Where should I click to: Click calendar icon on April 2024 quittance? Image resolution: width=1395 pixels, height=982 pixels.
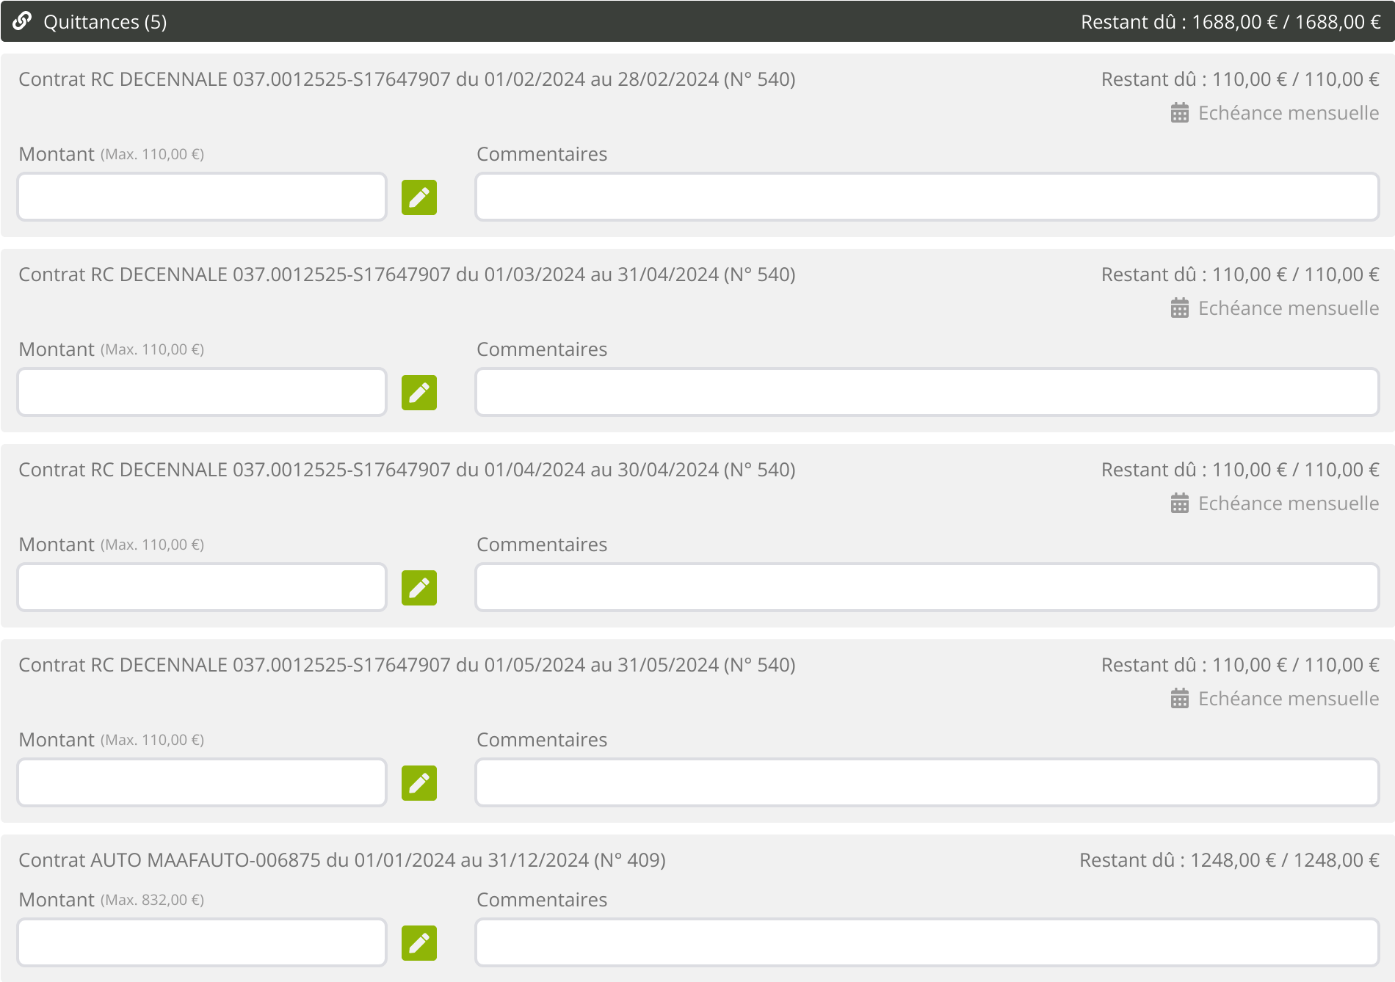(1179, 503)
